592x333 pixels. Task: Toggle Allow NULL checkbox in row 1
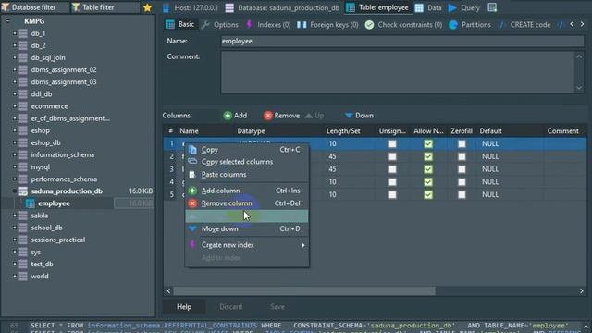click(x=427, y=144)
